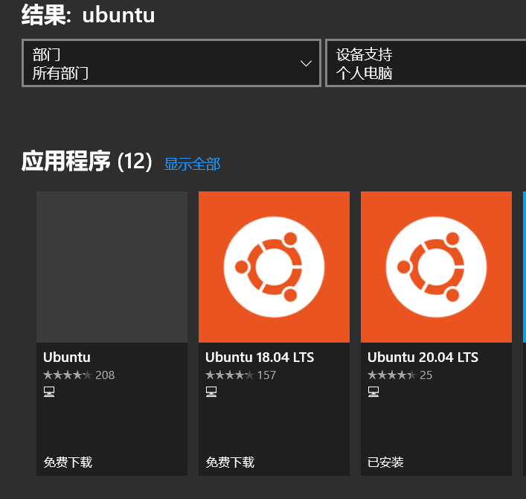Open the Ubuntu 20.04 LTS logo tile
The width and height of the screenshot is (526, 499).
coord(436,267)
